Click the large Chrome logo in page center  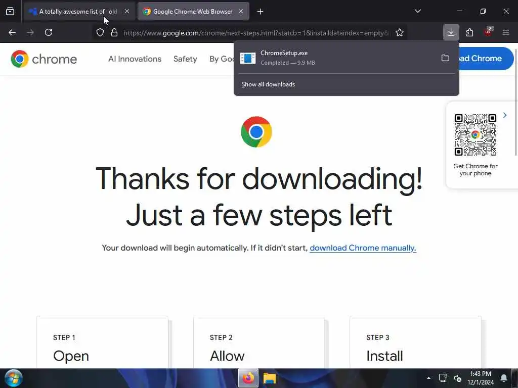pyautogui.click(x=256, y=132)
